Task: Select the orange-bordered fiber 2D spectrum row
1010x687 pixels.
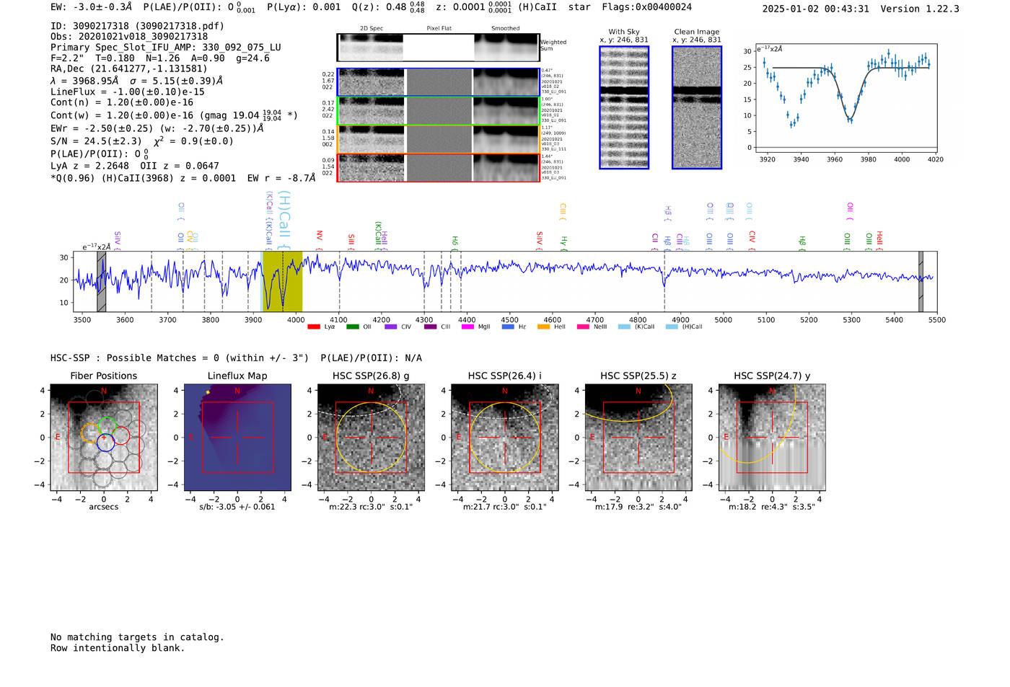Action: click(439, 139)
